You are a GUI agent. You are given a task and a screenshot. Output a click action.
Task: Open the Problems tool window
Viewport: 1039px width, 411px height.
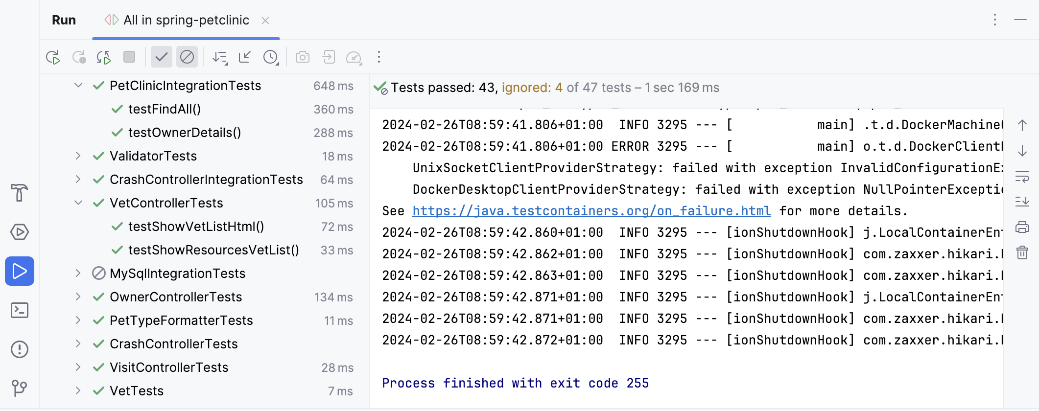click(x=20, y=349)
